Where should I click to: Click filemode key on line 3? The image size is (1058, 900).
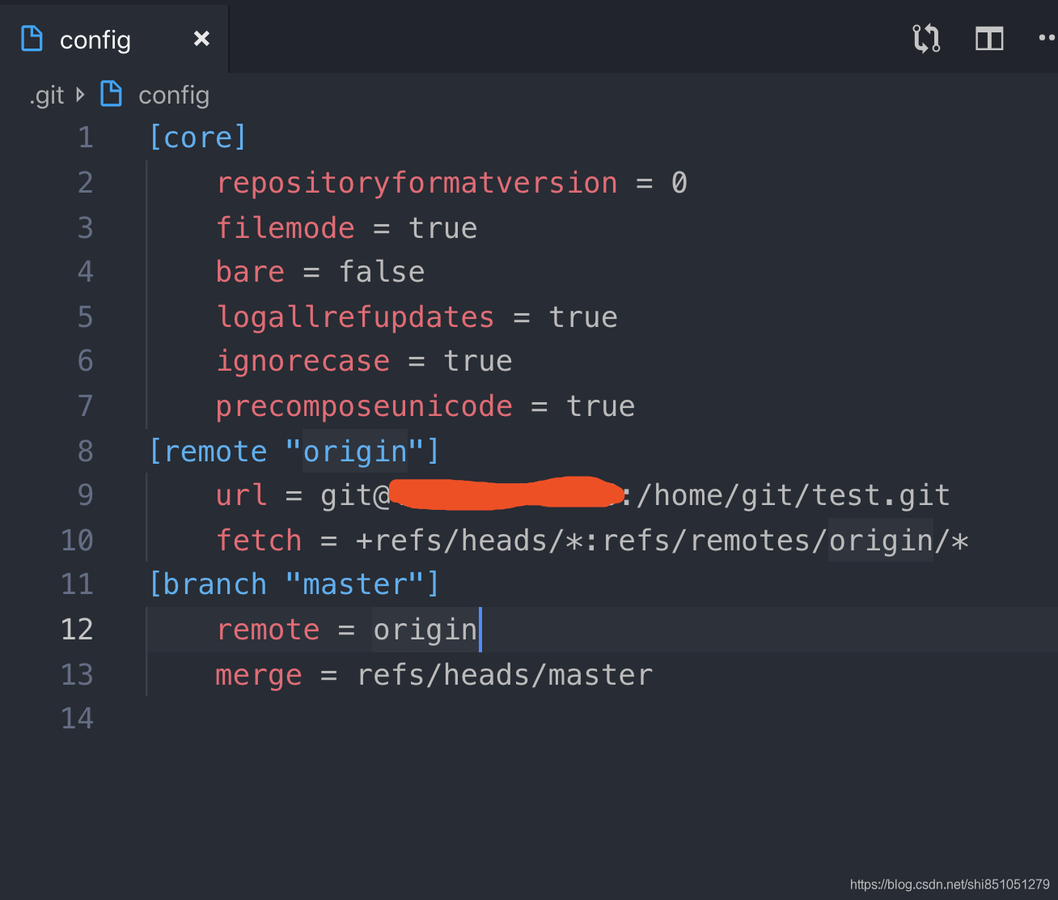285,227
